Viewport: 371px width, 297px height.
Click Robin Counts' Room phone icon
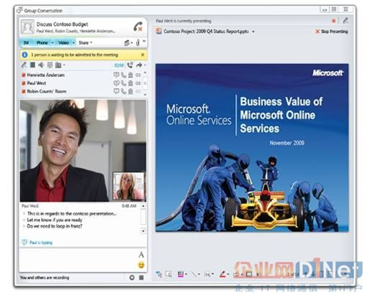123,91
